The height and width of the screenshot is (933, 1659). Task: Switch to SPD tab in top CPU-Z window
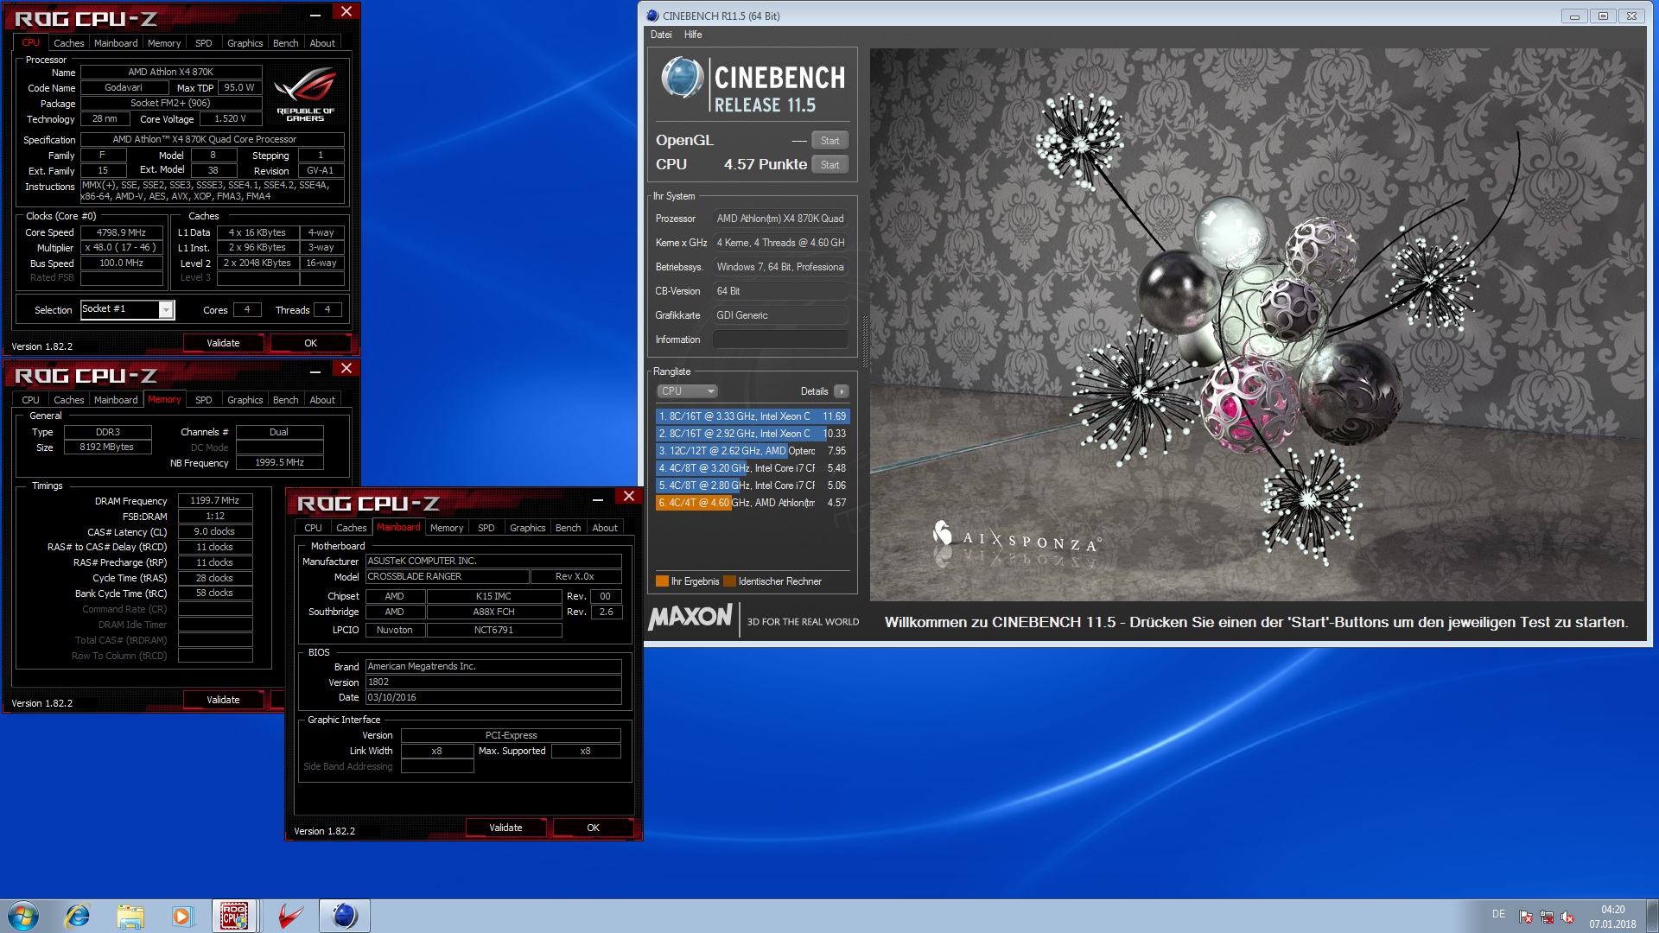[x=203, y=43]
